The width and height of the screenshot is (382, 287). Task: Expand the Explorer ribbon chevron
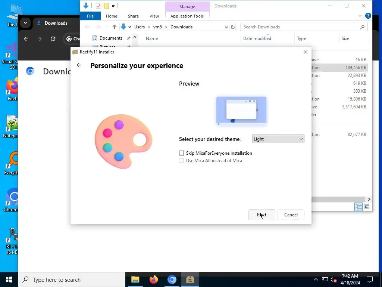(360, 16)
